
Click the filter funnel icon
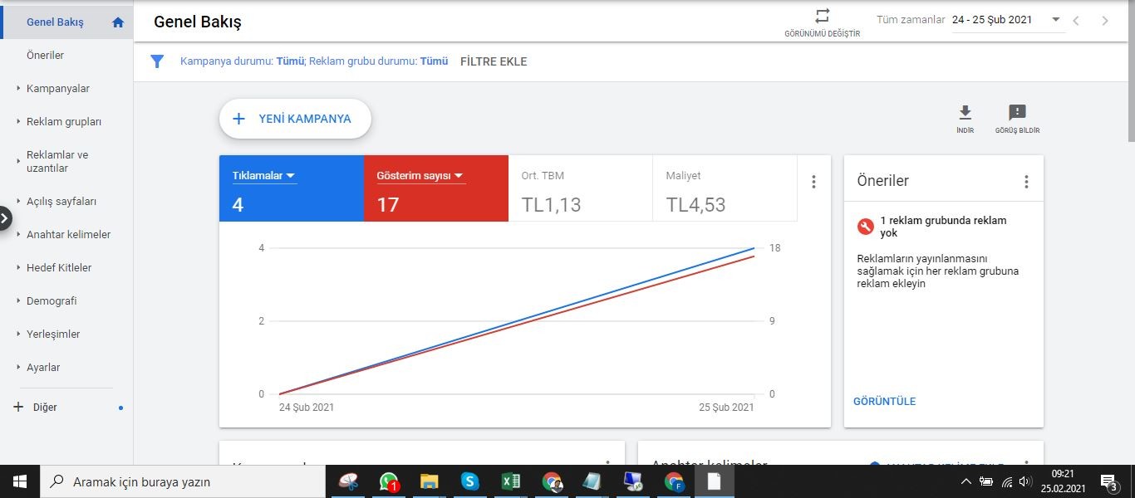[x=157, y=61]
